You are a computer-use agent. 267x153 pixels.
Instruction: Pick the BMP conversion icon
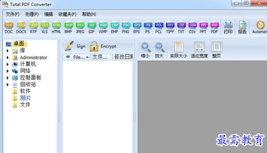[x=68, y=27]
